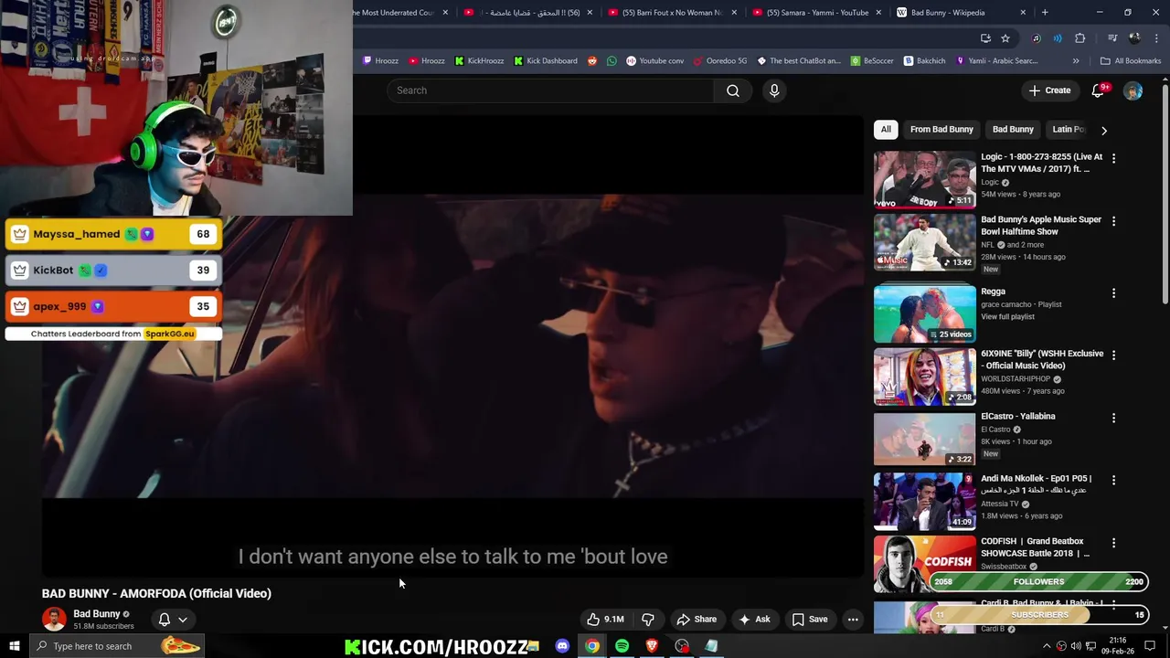Open Windows notification center icon
This screenshot has width=1170, height=658.
tap(1150, 646)
